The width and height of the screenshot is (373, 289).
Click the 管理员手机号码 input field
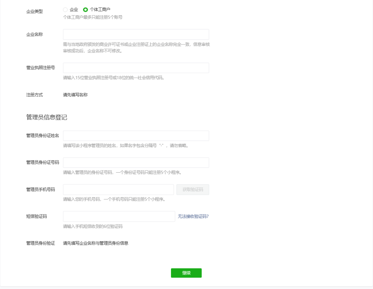click(x=118, y=190)
